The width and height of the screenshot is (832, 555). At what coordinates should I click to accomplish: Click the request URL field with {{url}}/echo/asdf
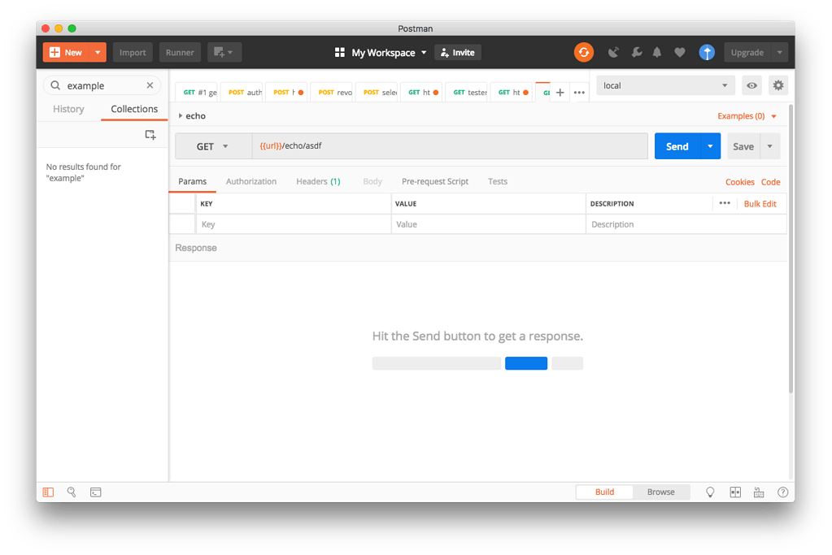click(x=450, y=145)
